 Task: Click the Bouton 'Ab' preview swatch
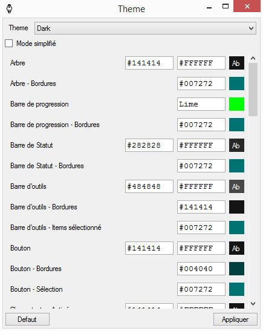click(236, 248)
